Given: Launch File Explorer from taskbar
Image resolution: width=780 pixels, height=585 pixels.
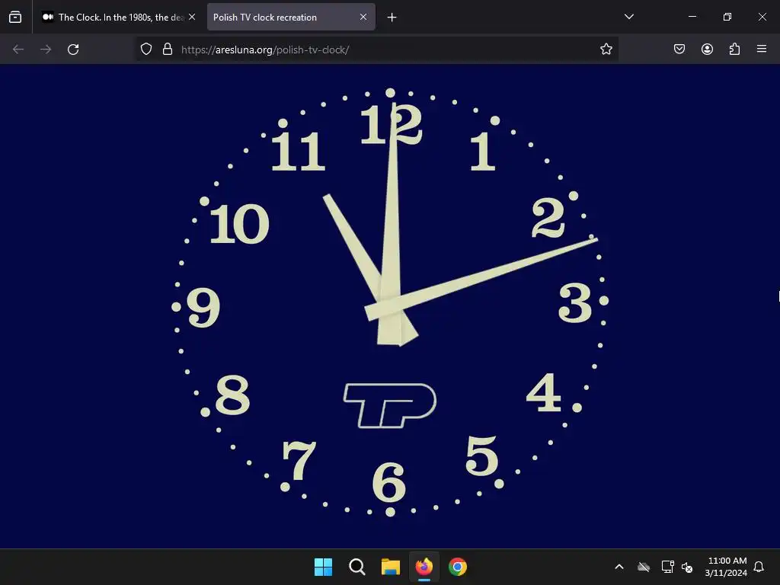Looking at the screenshot, I should (391, 567).
